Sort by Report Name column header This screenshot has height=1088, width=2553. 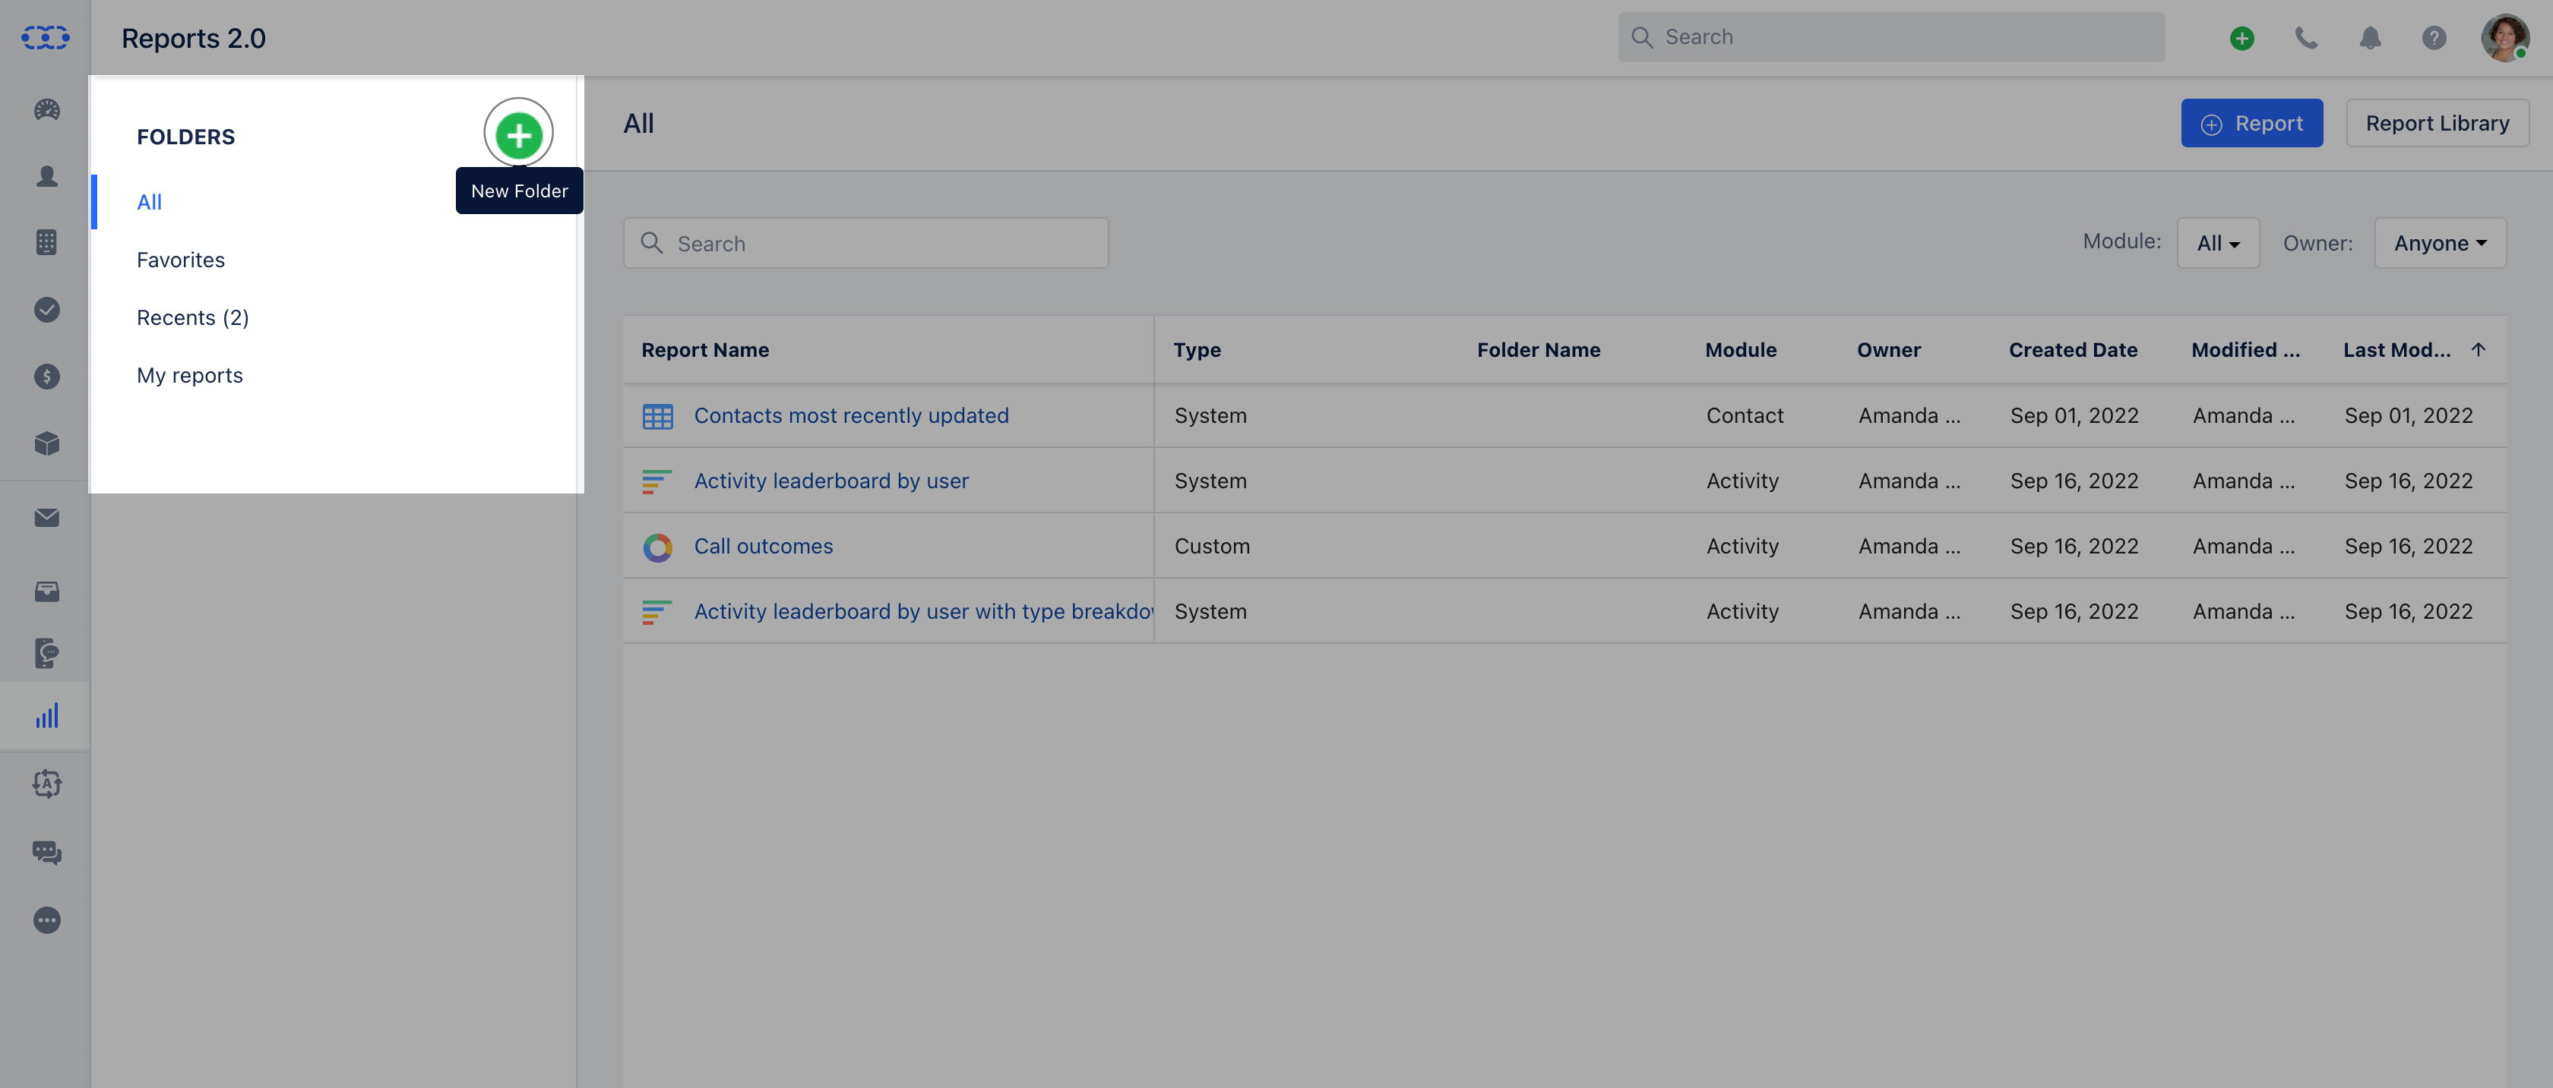704,349
